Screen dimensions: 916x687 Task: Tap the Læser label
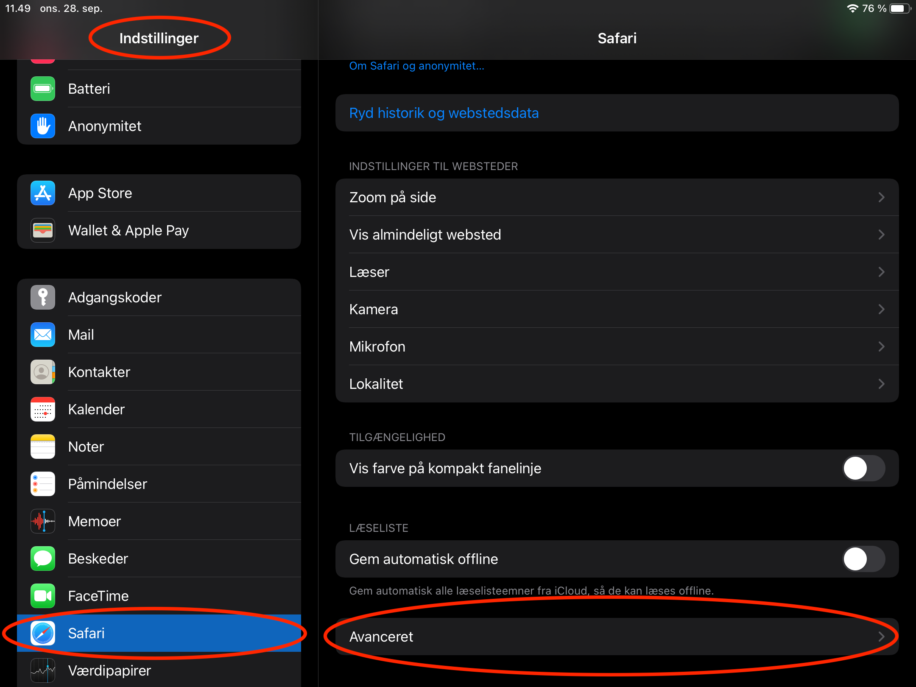369,272
